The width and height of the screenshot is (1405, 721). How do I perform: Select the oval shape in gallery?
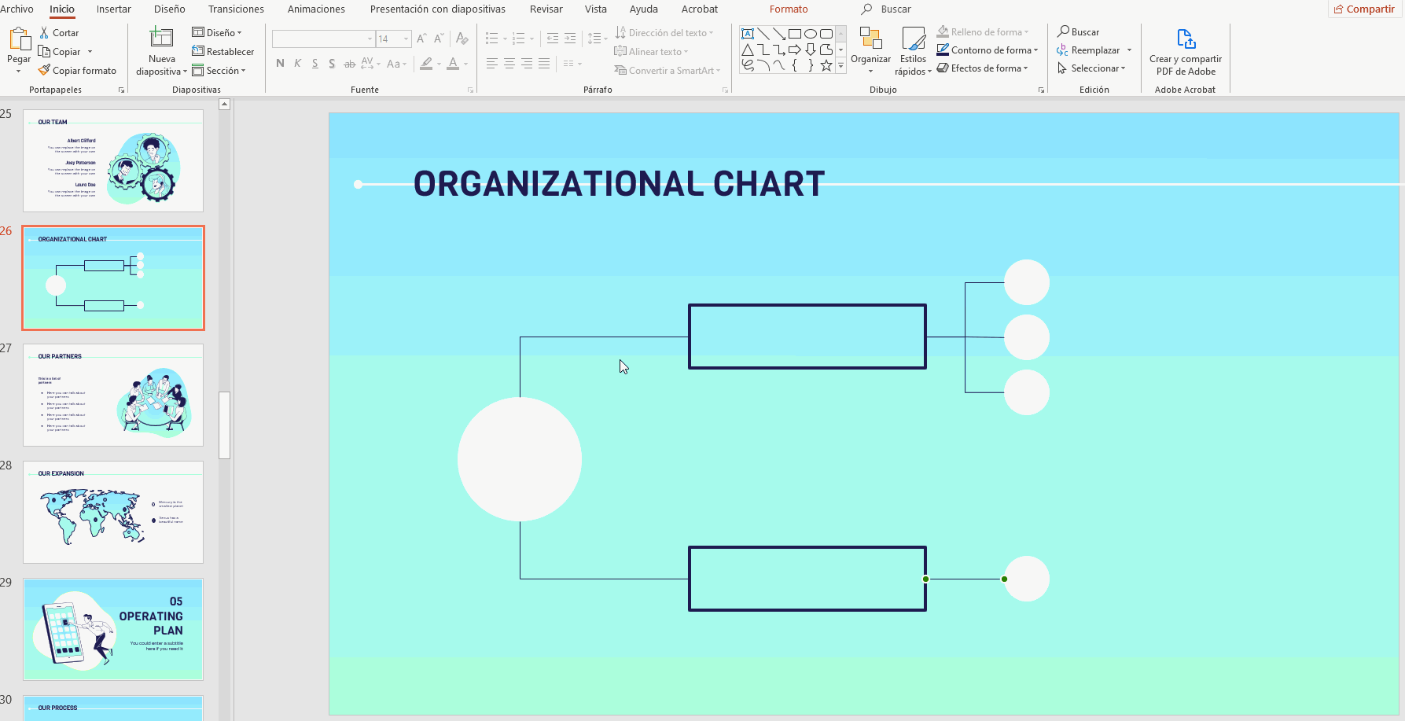tap(811, 34)
